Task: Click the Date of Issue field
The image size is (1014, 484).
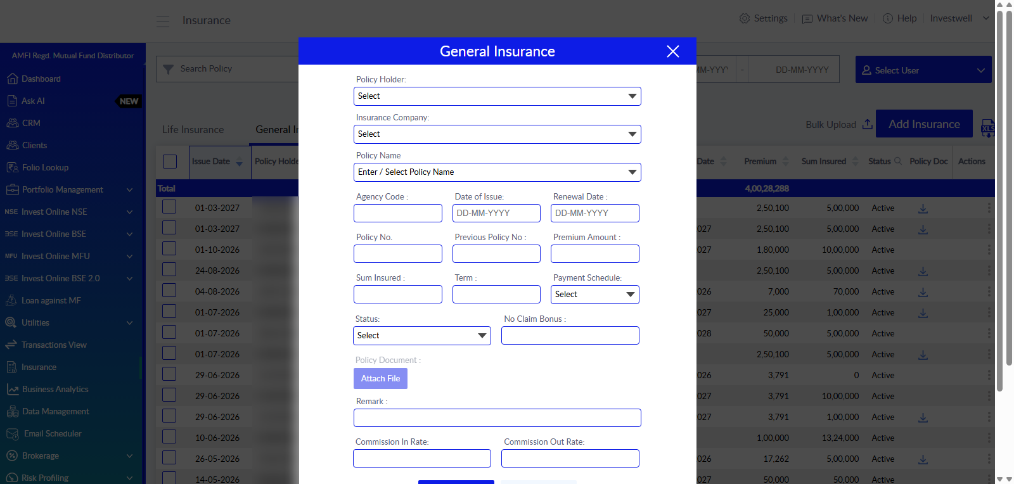Action: (496, 213)
